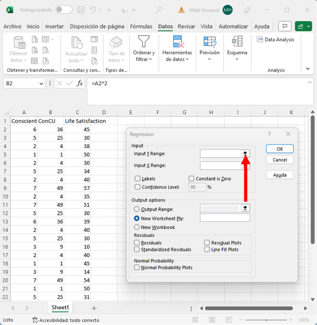Click the insert function fx icon
The width and height of the screenshot is (317, 325).
click(80, 83)
